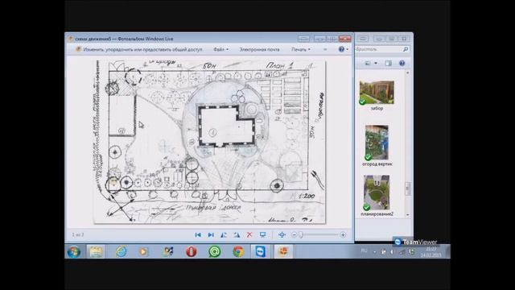Image resolution: width=515 pixels, height=290 pixels.
Task: Open the butterfly app icon on taskbar
Action: (168, 251)
